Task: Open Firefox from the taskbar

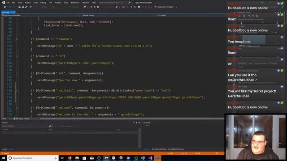Action: coord(70,158)
